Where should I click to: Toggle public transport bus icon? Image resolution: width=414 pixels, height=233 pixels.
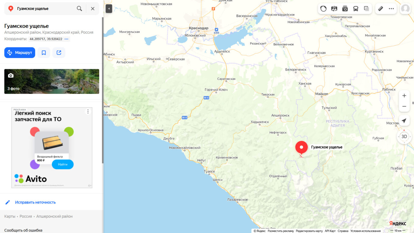[356, 9]
